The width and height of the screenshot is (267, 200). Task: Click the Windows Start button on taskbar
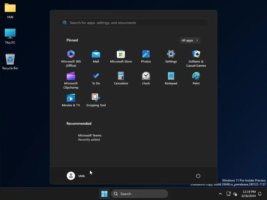click(104, 194)
